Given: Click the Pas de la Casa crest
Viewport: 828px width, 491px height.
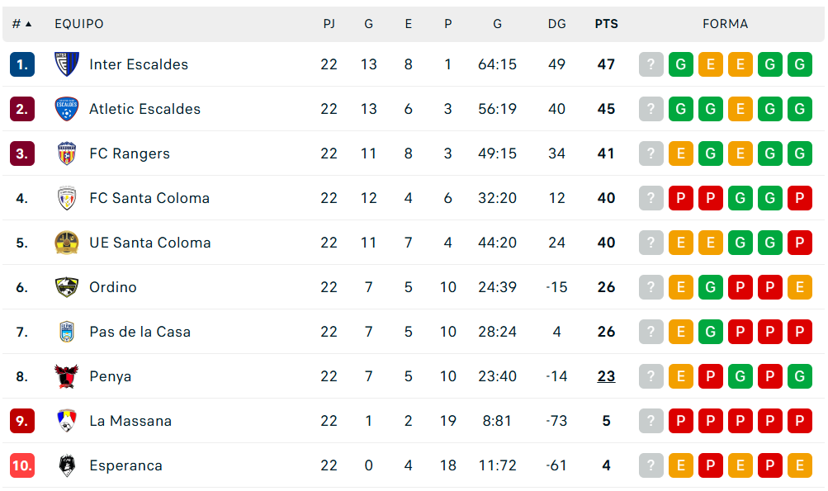Looking at the screenshot, I should coord(67,332).
